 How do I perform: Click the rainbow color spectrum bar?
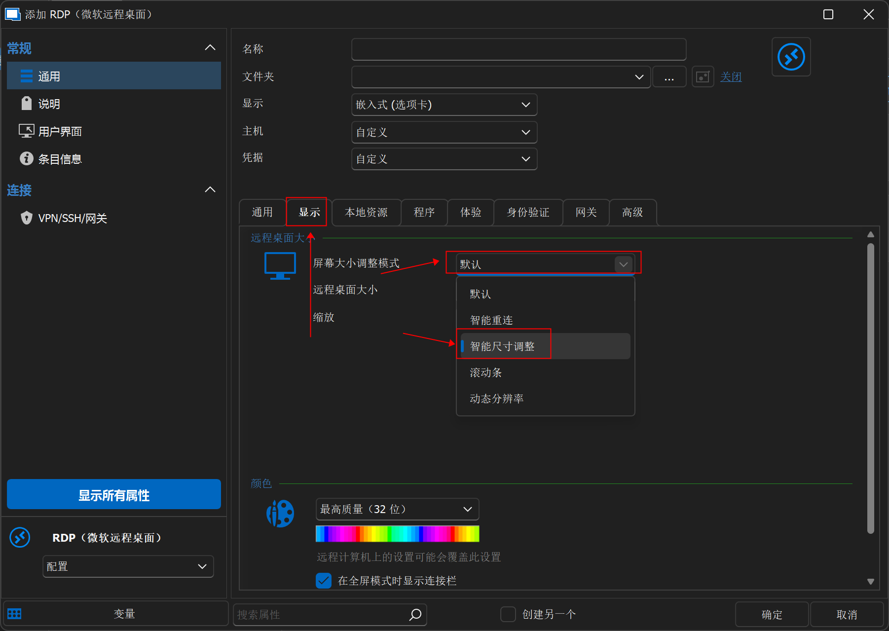[x=397, y=534]
